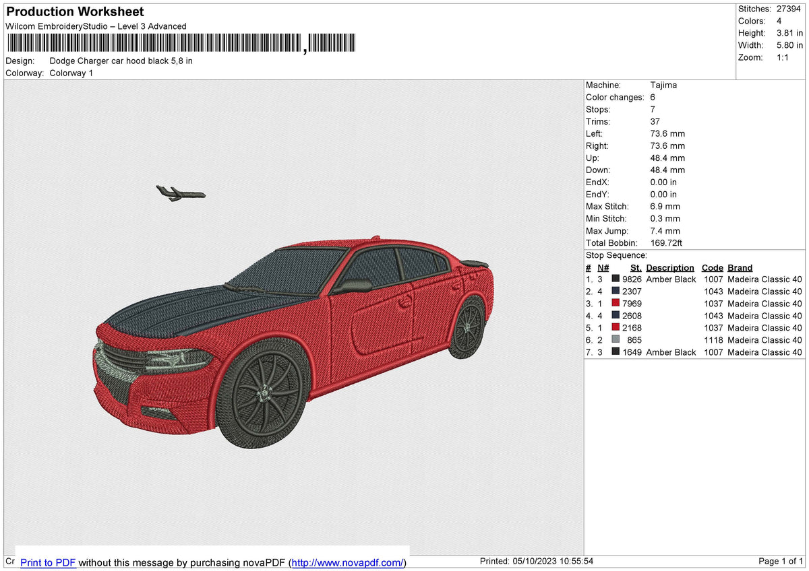Click the Color changes value '6'

click(x=653, y=97)
